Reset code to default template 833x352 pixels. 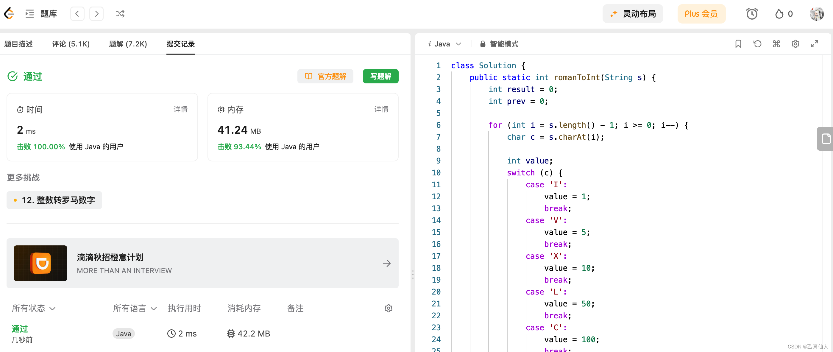(757, 44)
